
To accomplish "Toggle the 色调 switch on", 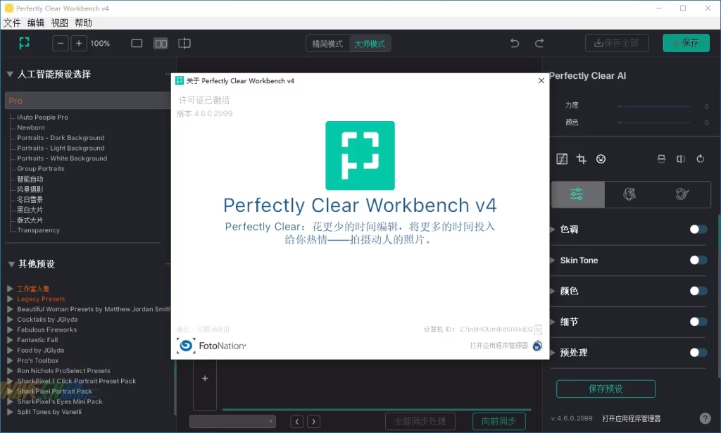I will (698, 230).
